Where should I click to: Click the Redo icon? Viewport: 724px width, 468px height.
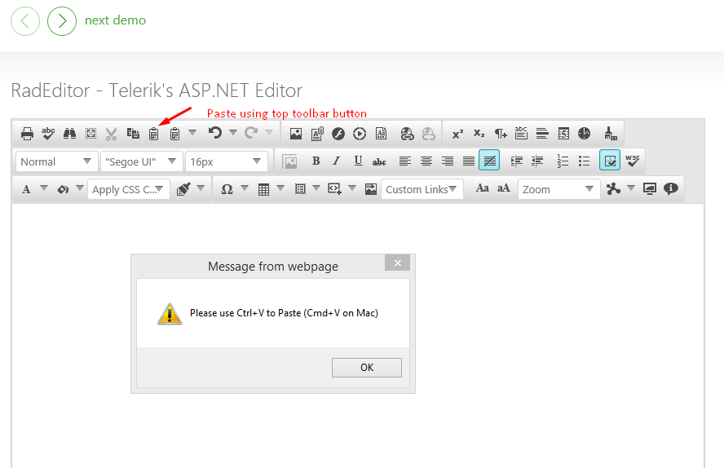(251, 133)
